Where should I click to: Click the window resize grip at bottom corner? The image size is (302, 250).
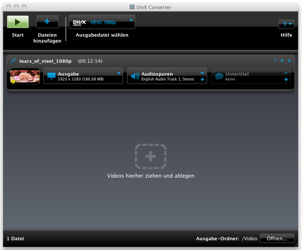(296, 245)
